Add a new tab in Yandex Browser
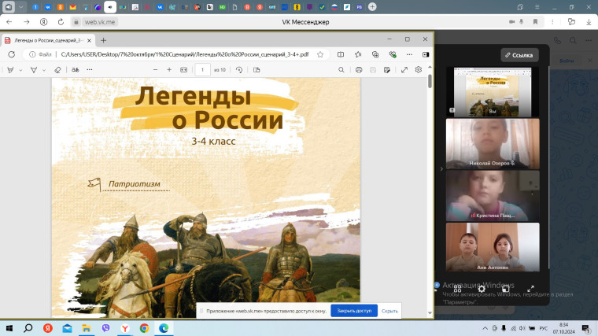The height and width of the screenshot is (336, 598). (372, 7)
